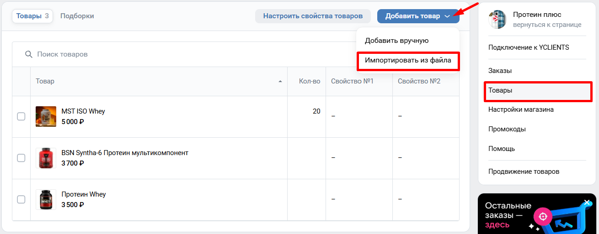Select the BSN Syntha-6 row checkbox

pyautogui.click(x=21, y=158)
